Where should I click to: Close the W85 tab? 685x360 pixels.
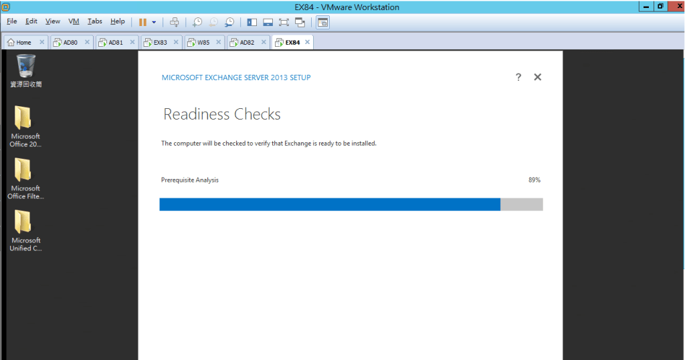[x=220, y=42]
